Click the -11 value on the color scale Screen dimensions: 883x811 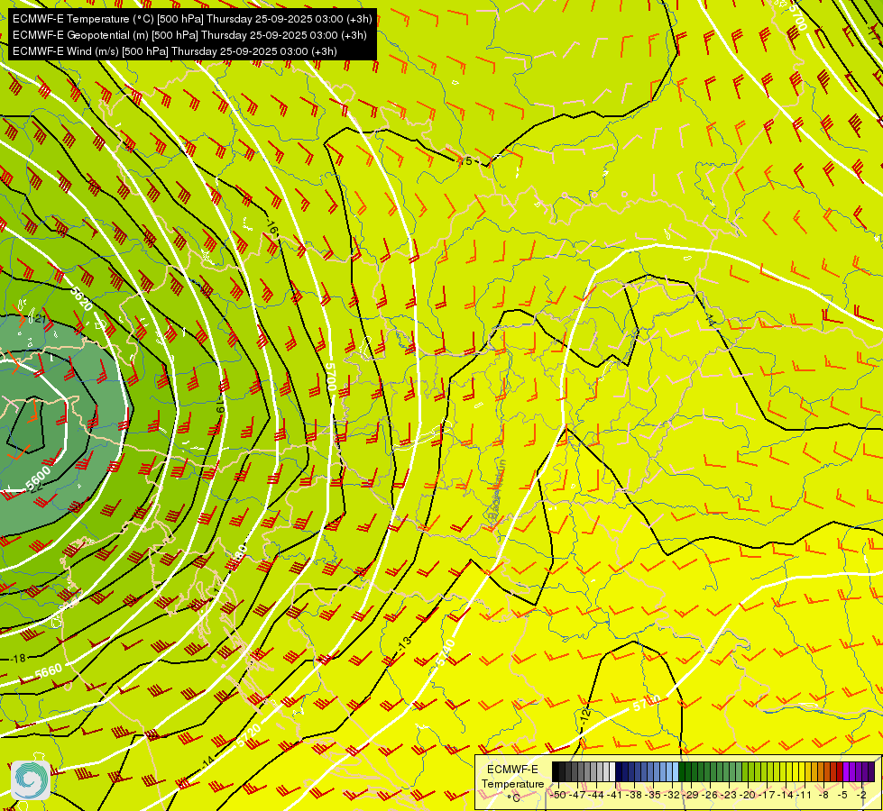[x=804, y=796]
